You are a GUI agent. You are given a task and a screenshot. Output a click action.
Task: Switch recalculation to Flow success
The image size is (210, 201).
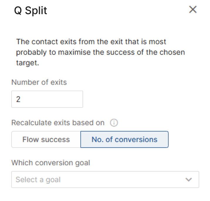click(46, 139)
